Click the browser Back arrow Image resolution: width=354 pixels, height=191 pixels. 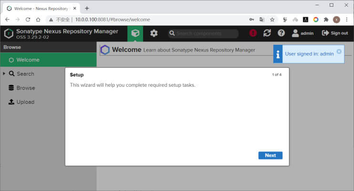7,20
